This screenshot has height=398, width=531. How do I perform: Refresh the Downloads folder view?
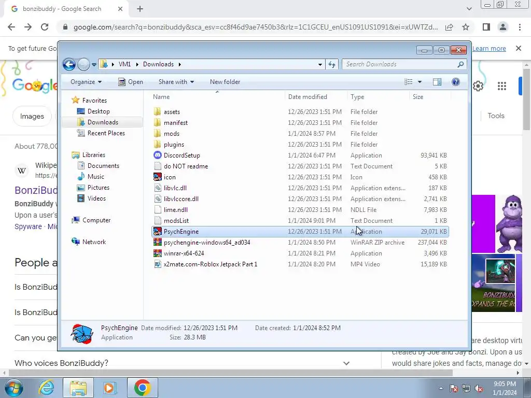(x=332, y=64)
